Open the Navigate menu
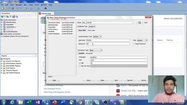This screenshot has height=105, width=187. coord(19,5)
